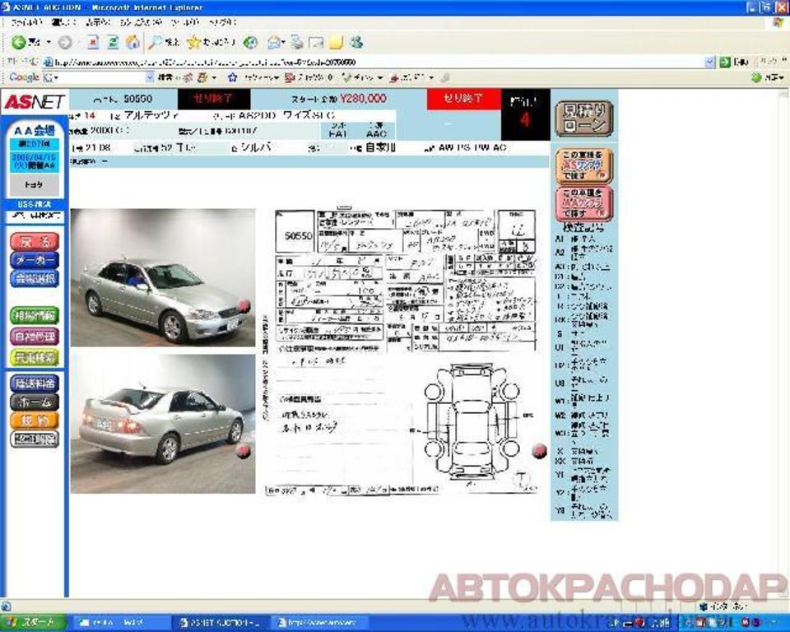Image resolution: width=790 pixels, height=632 pixels.
Task: Click the Google toolbar logo
Action: tap(24, 77)
